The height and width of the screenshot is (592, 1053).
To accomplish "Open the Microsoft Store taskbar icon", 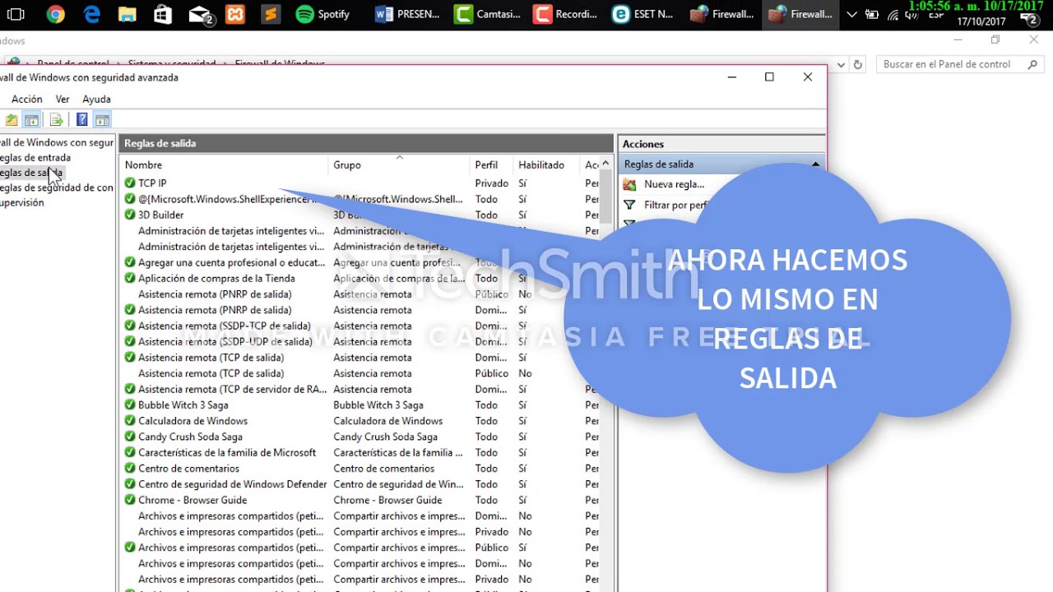I will click(163, 14).
